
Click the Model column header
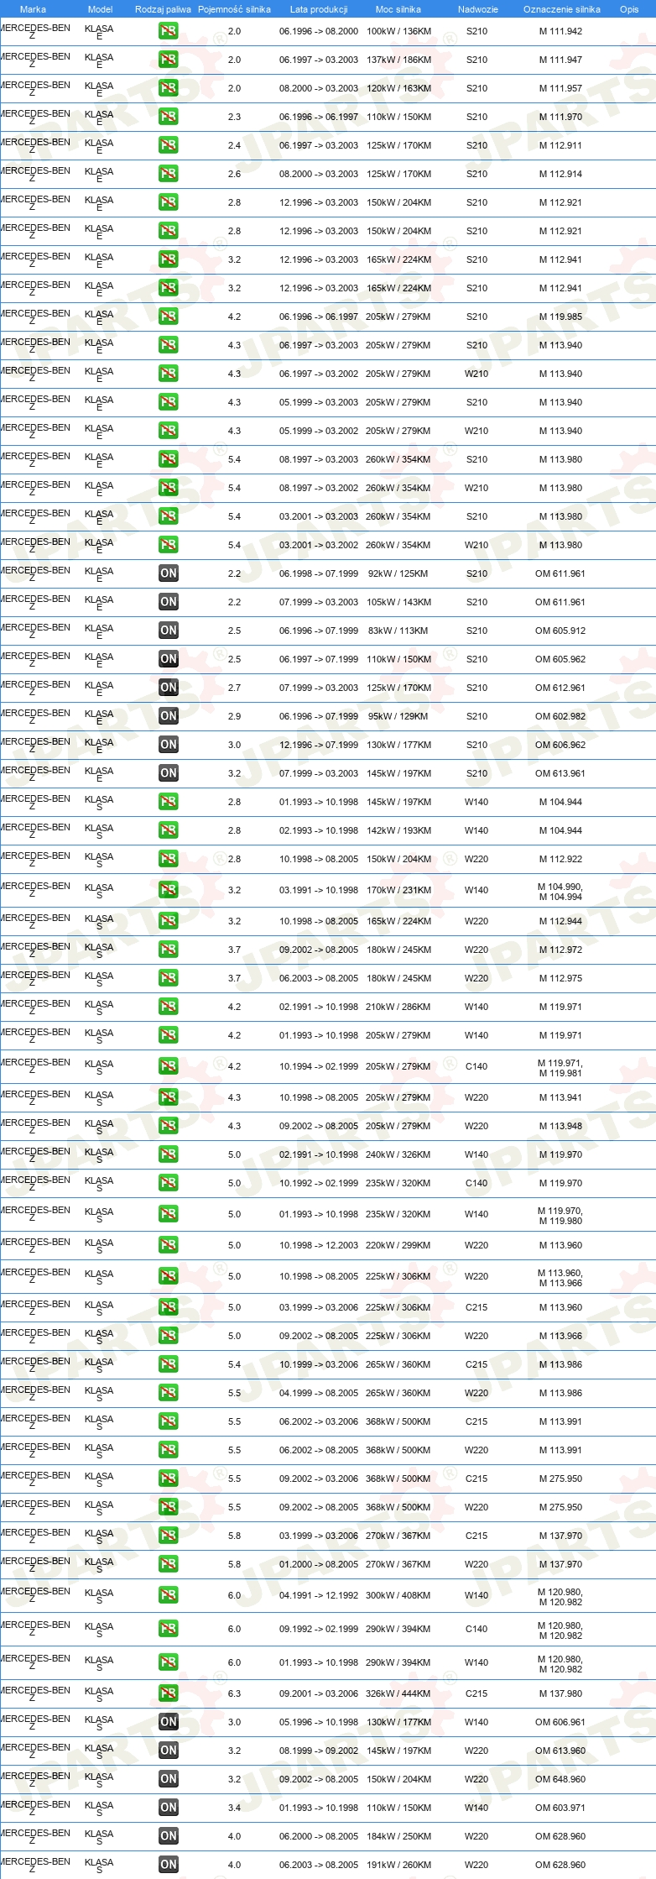coord(100,9)
